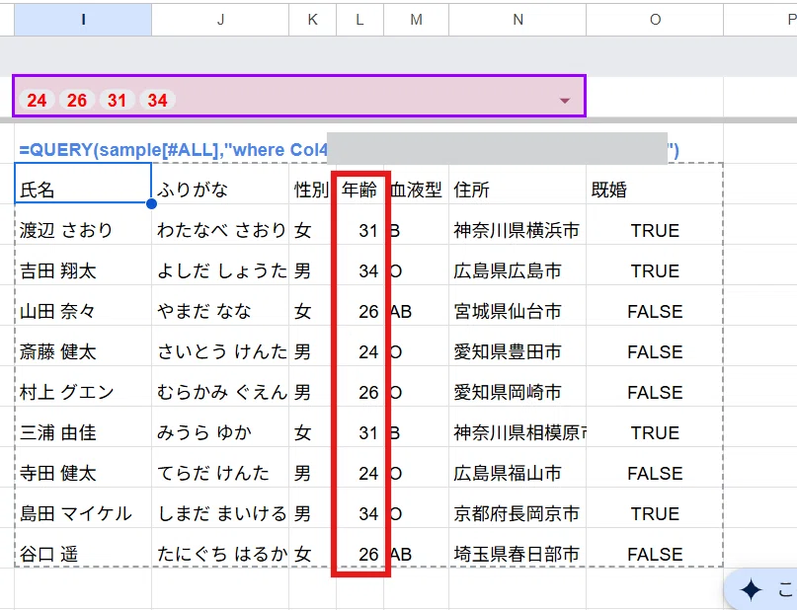Click the cell よしだ しょうた
Image resolution: width=797 pixels, height=610 pixels.
(x=220, y=265)
